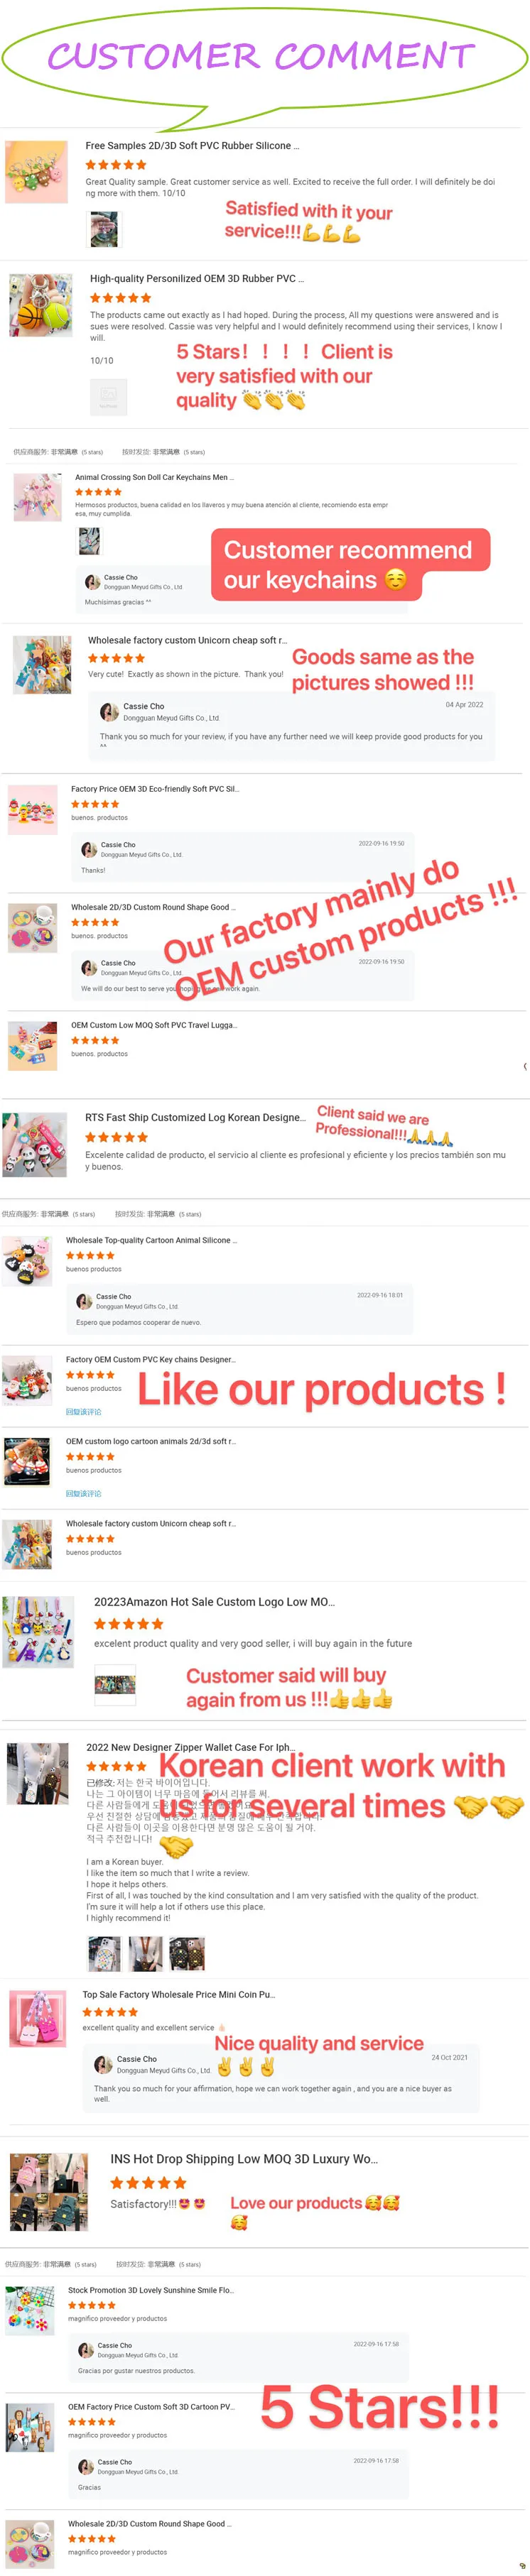Open the "Top Sale Factory Wholesale Price Mini Coin Pu" title
530x2576 pixels.
point(179,1994)
